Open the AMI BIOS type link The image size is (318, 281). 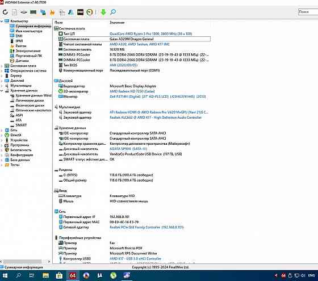click(x=124, y=65)
